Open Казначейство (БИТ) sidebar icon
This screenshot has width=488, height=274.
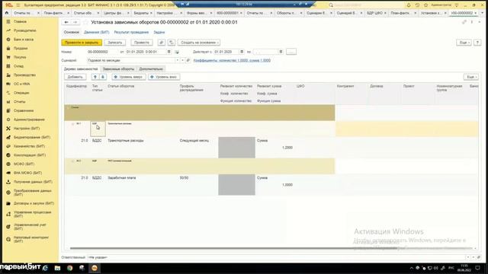pos(8,146)
